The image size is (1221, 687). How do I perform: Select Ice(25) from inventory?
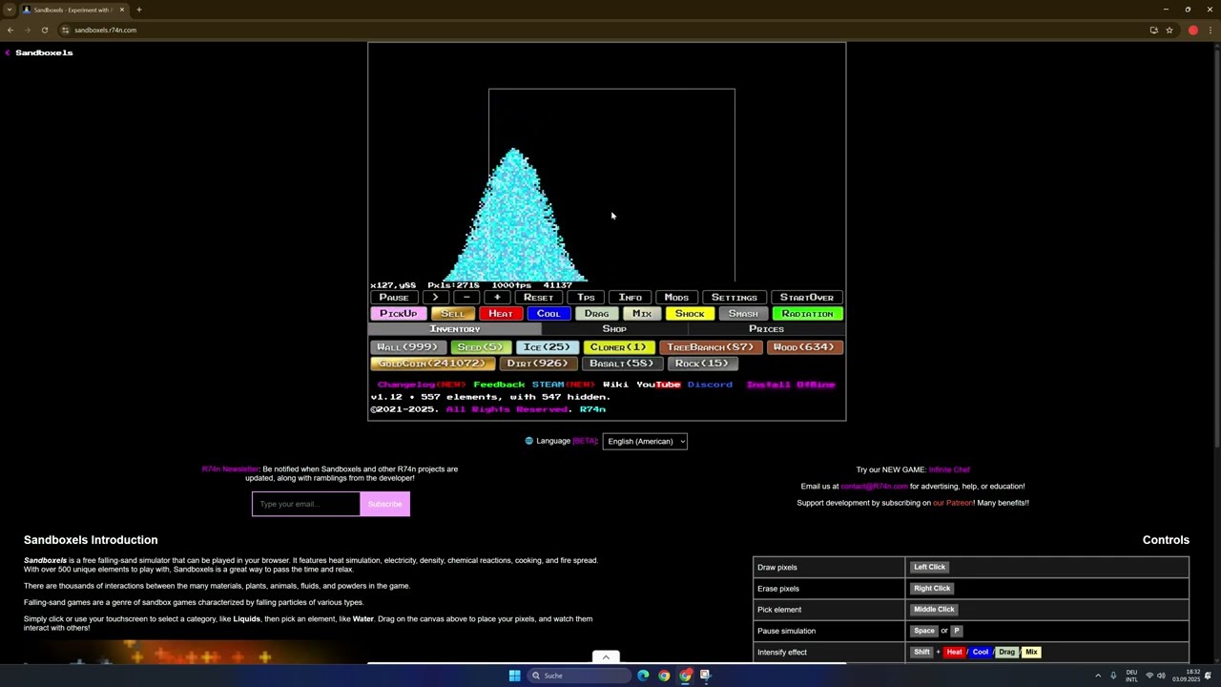click(547, 347)
